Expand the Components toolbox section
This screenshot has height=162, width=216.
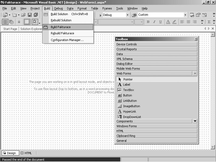pos(154,121)
